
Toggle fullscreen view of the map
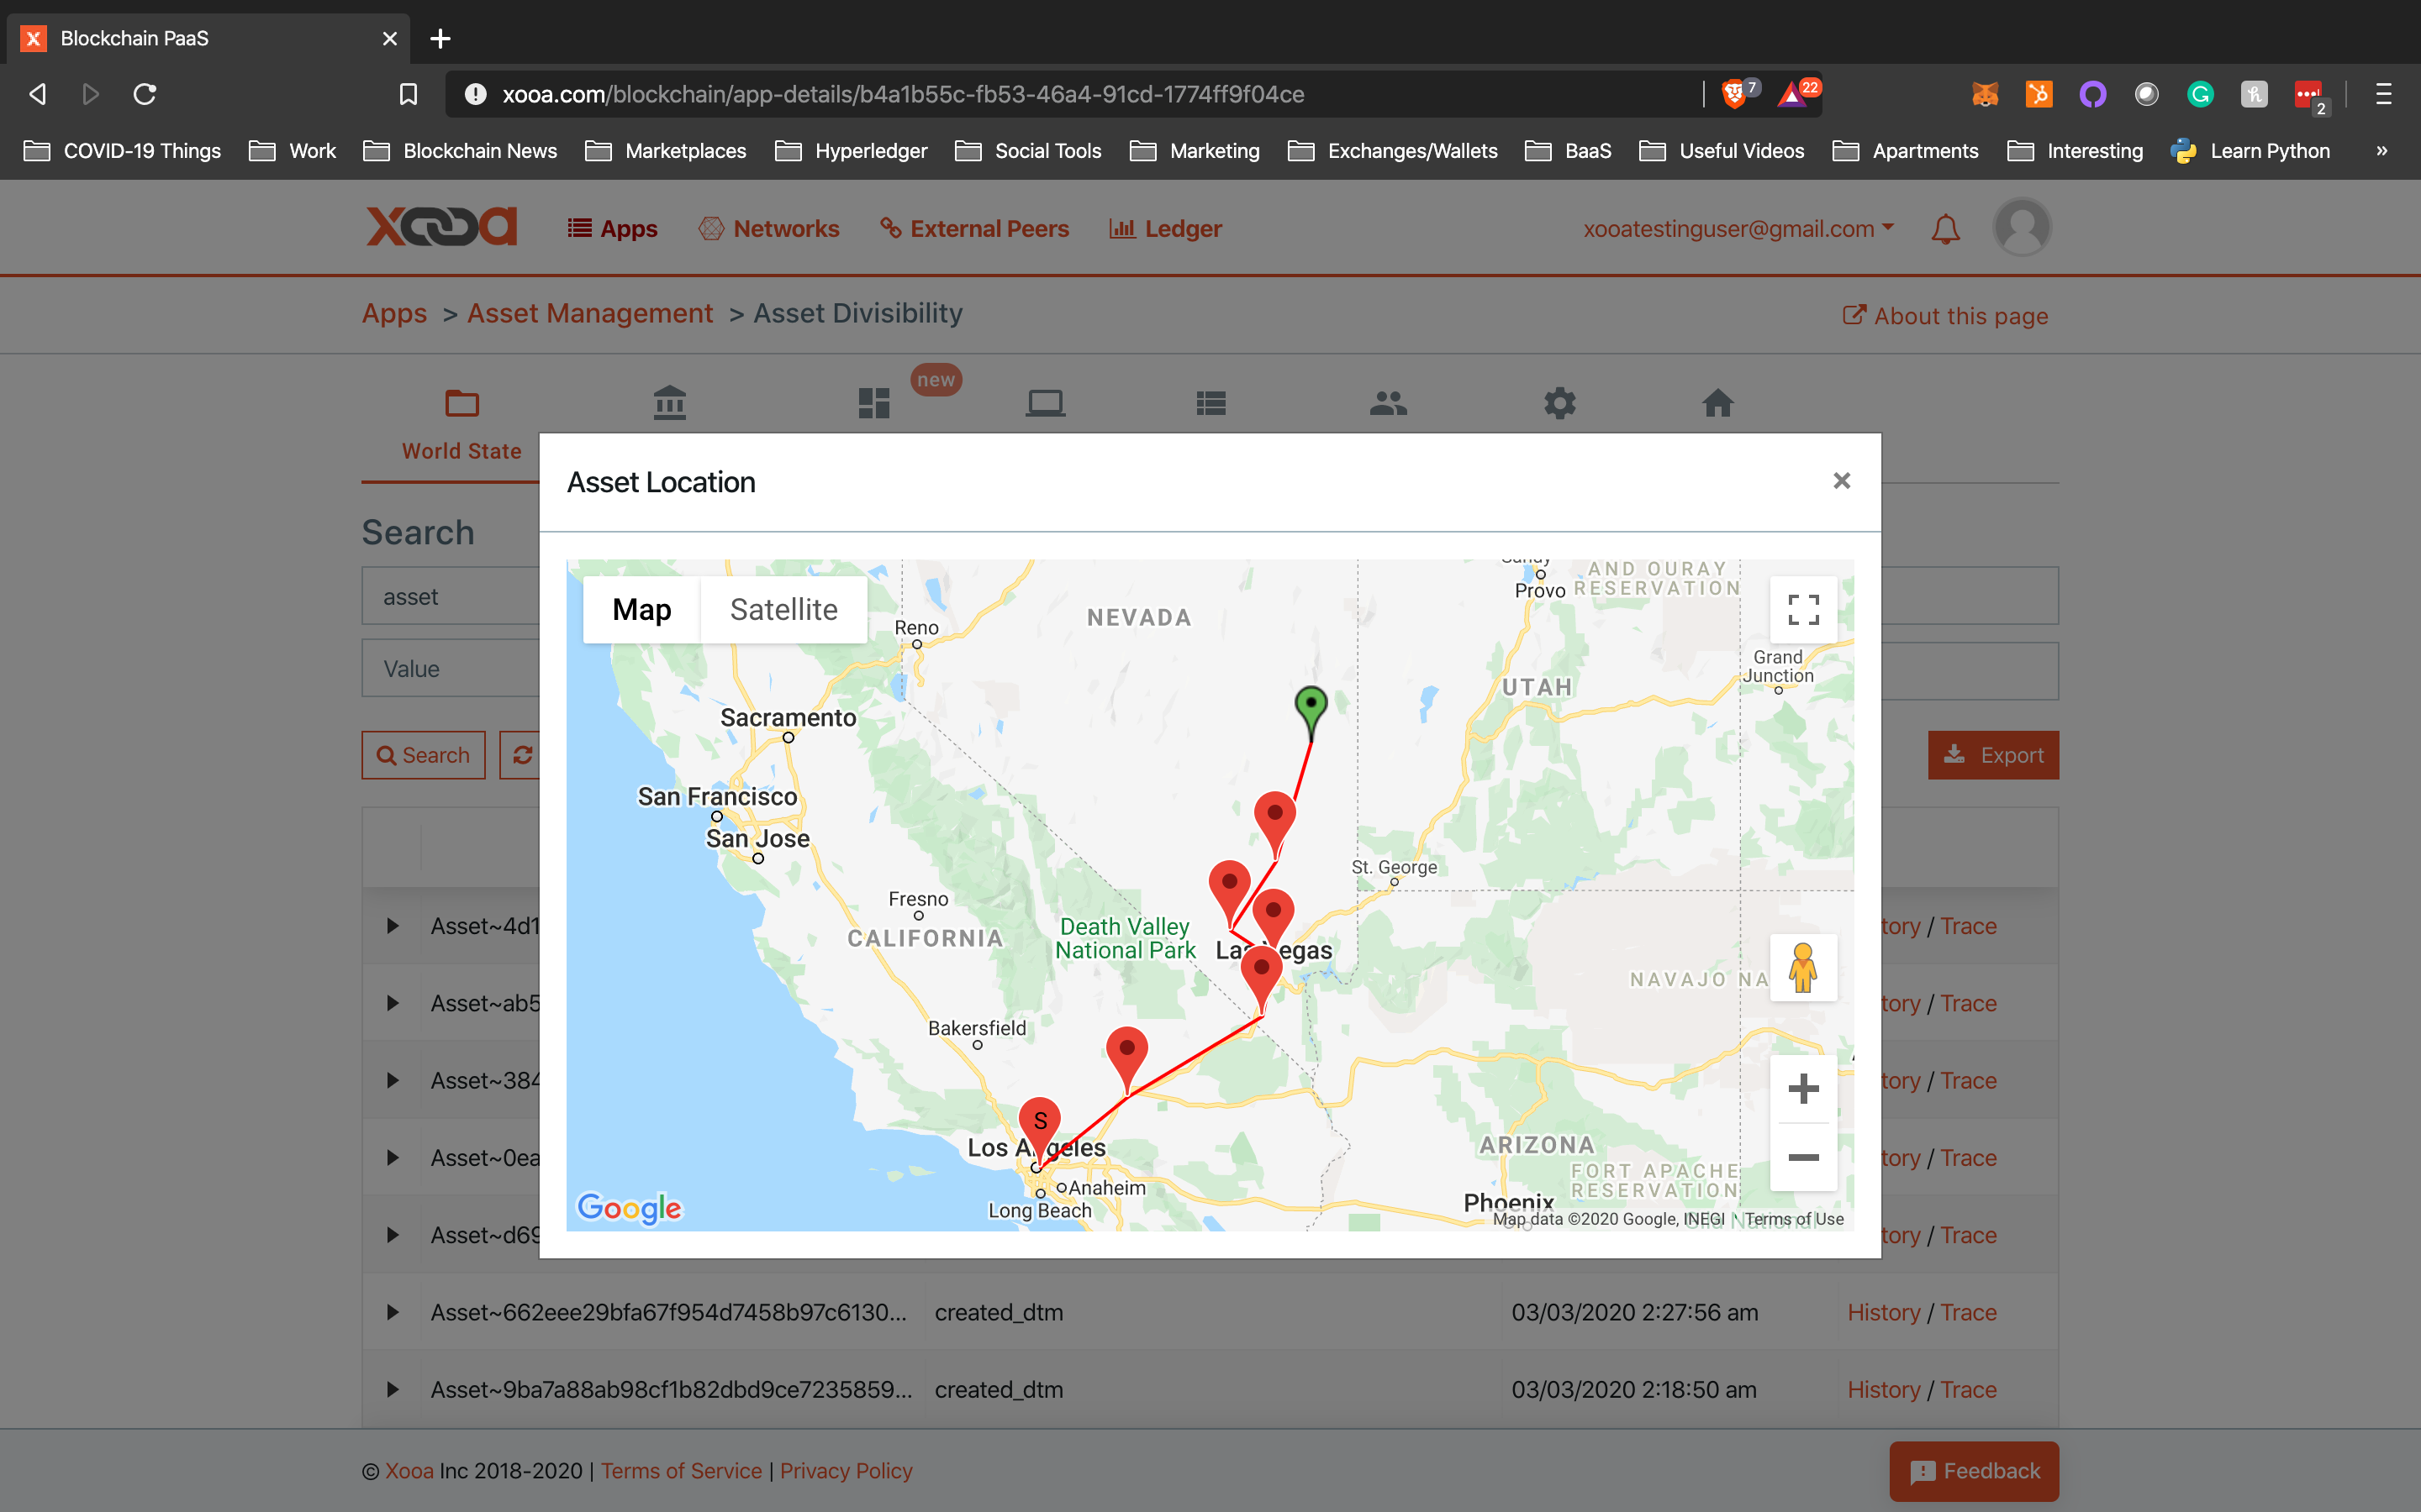click(x=1803, y=609)
